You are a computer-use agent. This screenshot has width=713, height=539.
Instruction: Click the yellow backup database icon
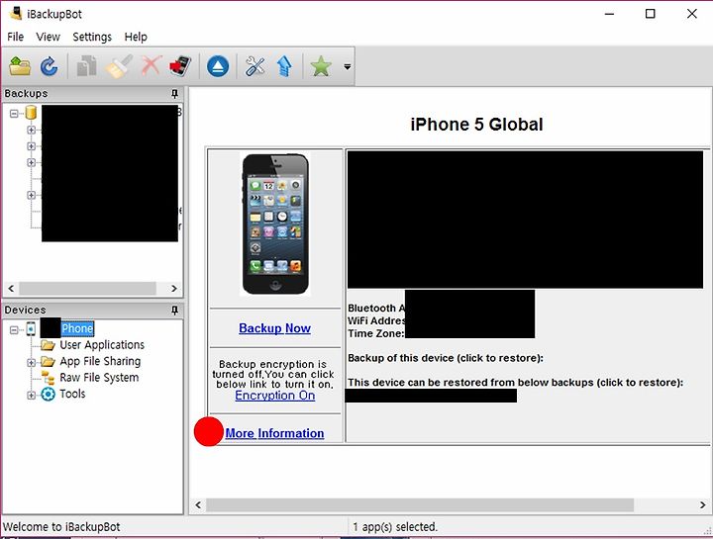[x=31, y=112]
